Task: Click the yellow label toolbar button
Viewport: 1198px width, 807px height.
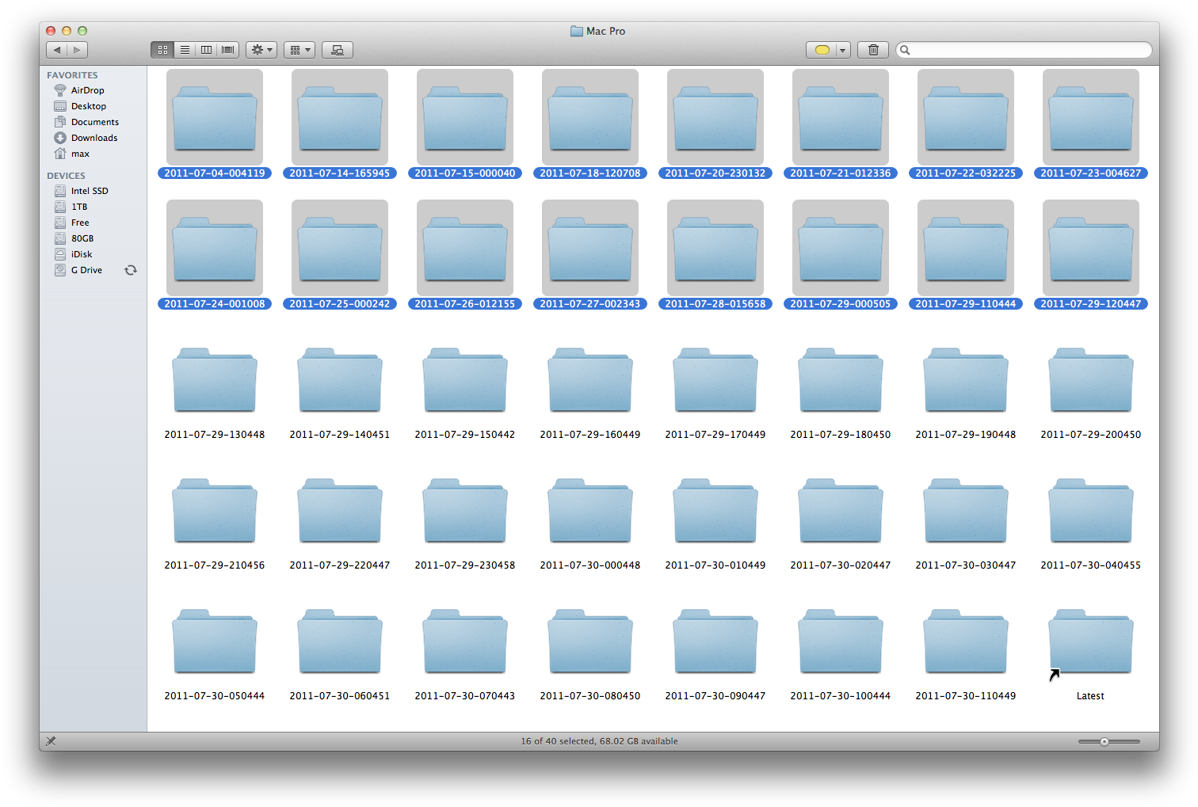Action: tap(822, 50)
